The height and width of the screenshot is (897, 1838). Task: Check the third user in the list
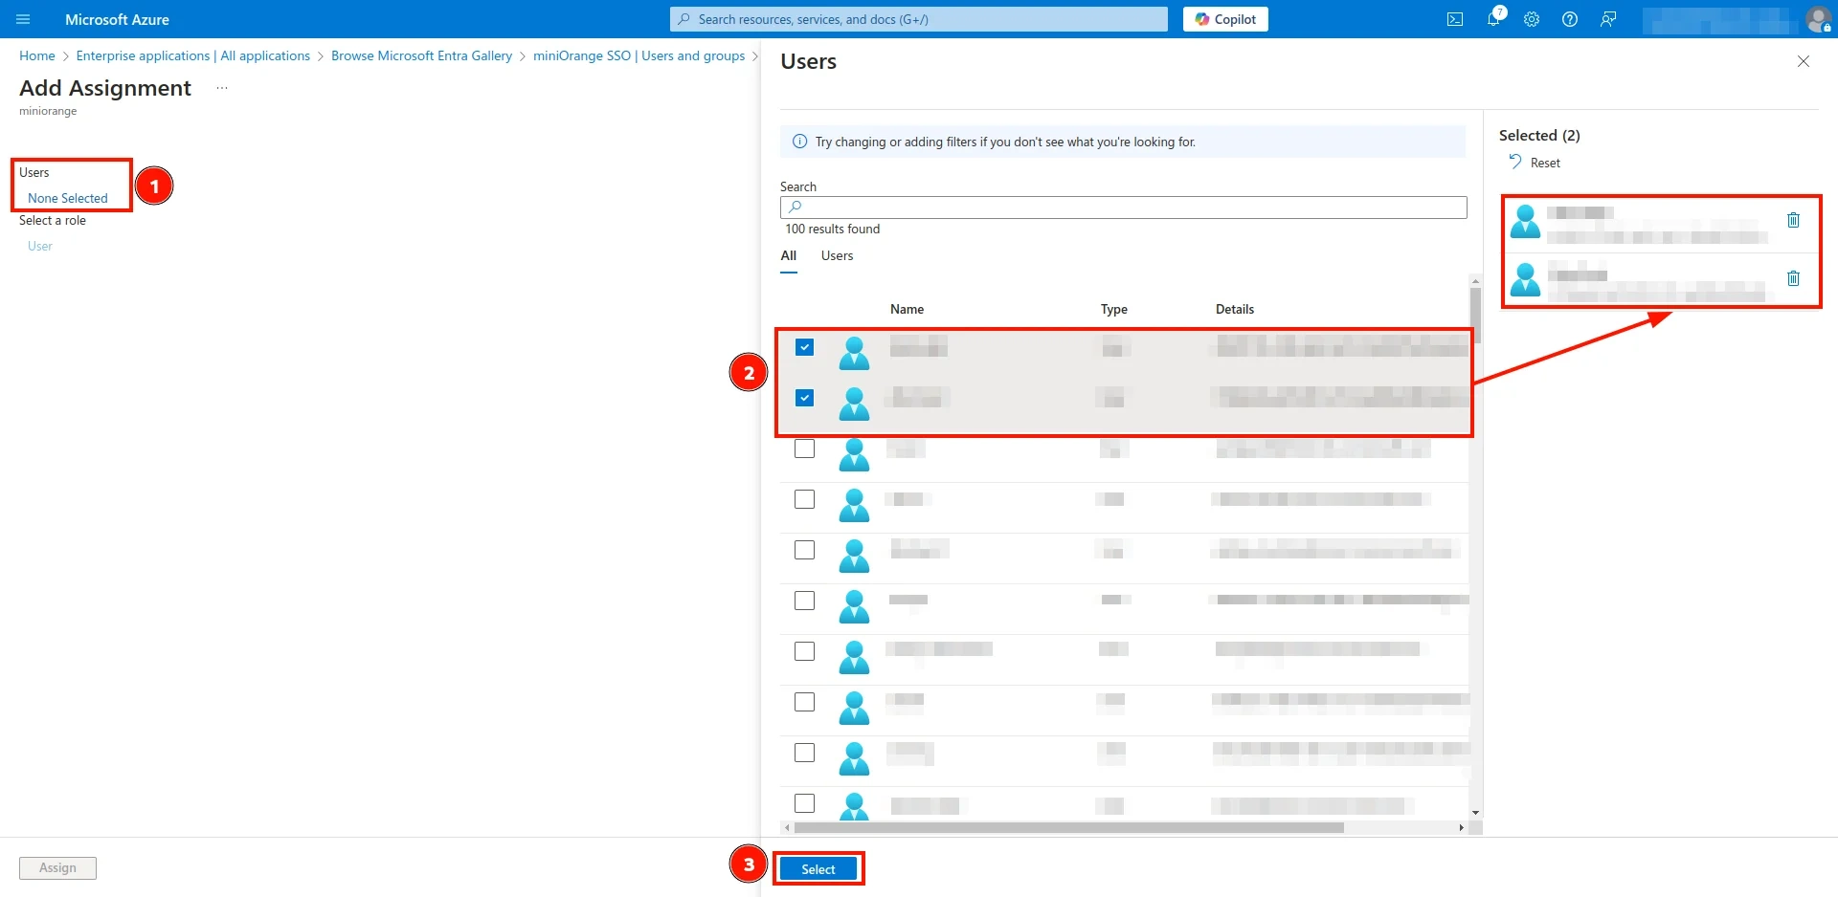click(x=805, y=448)
